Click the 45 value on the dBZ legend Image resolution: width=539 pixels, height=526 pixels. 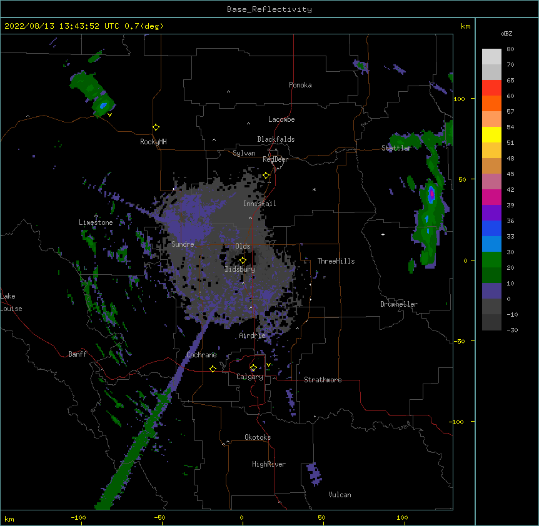(x=510, y=174)
